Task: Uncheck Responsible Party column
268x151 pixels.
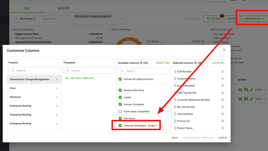Action: click(120, 90)
